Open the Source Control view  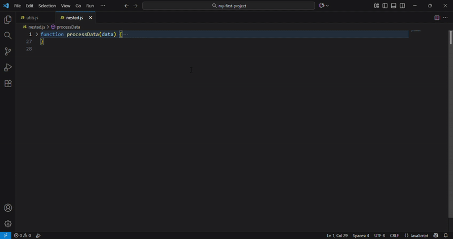point(8,51)
